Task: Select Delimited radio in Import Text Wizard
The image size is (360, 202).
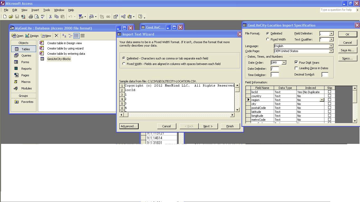Action: (124, 58)
